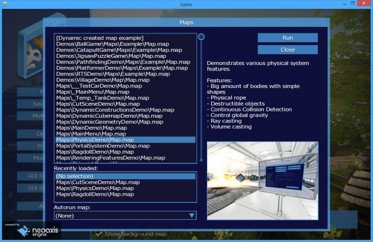Select Maps\CutSceneDemo\Map.map in main list
This screenshot has width=373, height=242.
pyautogui.click(x=125, y=104)
